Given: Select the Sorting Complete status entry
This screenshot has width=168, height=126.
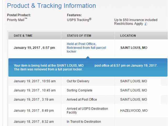Looking at the screenshot, I should 79,90.
